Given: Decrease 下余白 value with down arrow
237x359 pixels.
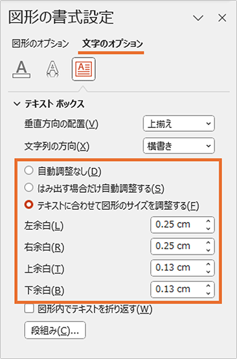Looking at the screenshot, I should click(x=208, y=293).
